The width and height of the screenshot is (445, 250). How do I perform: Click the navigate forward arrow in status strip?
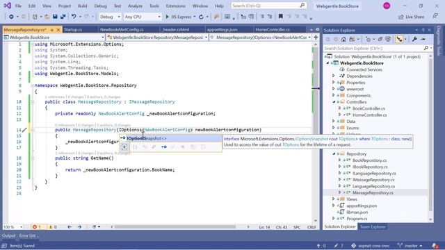pyautogui.click(x=79, y=227)
